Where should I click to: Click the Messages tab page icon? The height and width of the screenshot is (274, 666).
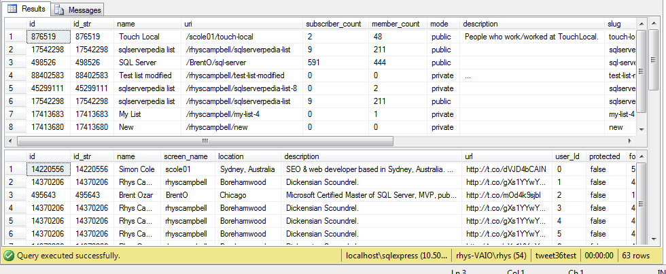[60, 10]
